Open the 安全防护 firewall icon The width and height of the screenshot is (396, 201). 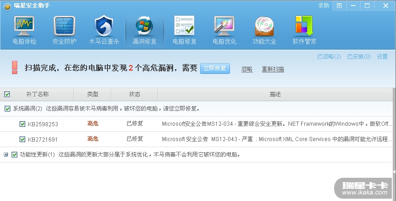(x=64, y=26)
